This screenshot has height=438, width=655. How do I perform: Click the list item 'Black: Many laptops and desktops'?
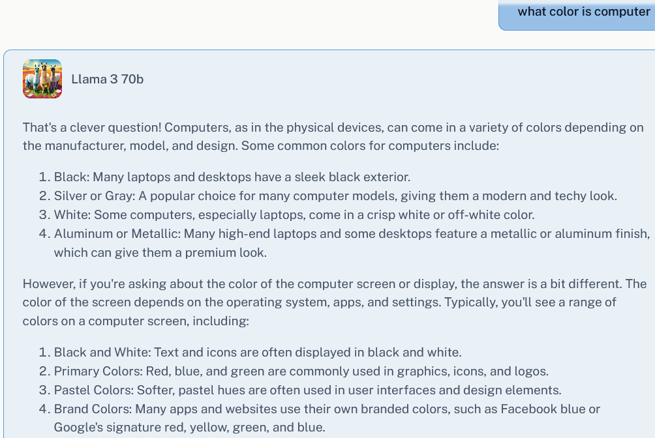232,177
